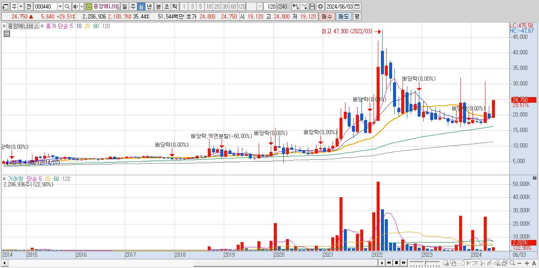Click the stock code input field

[x=45, y=6]
